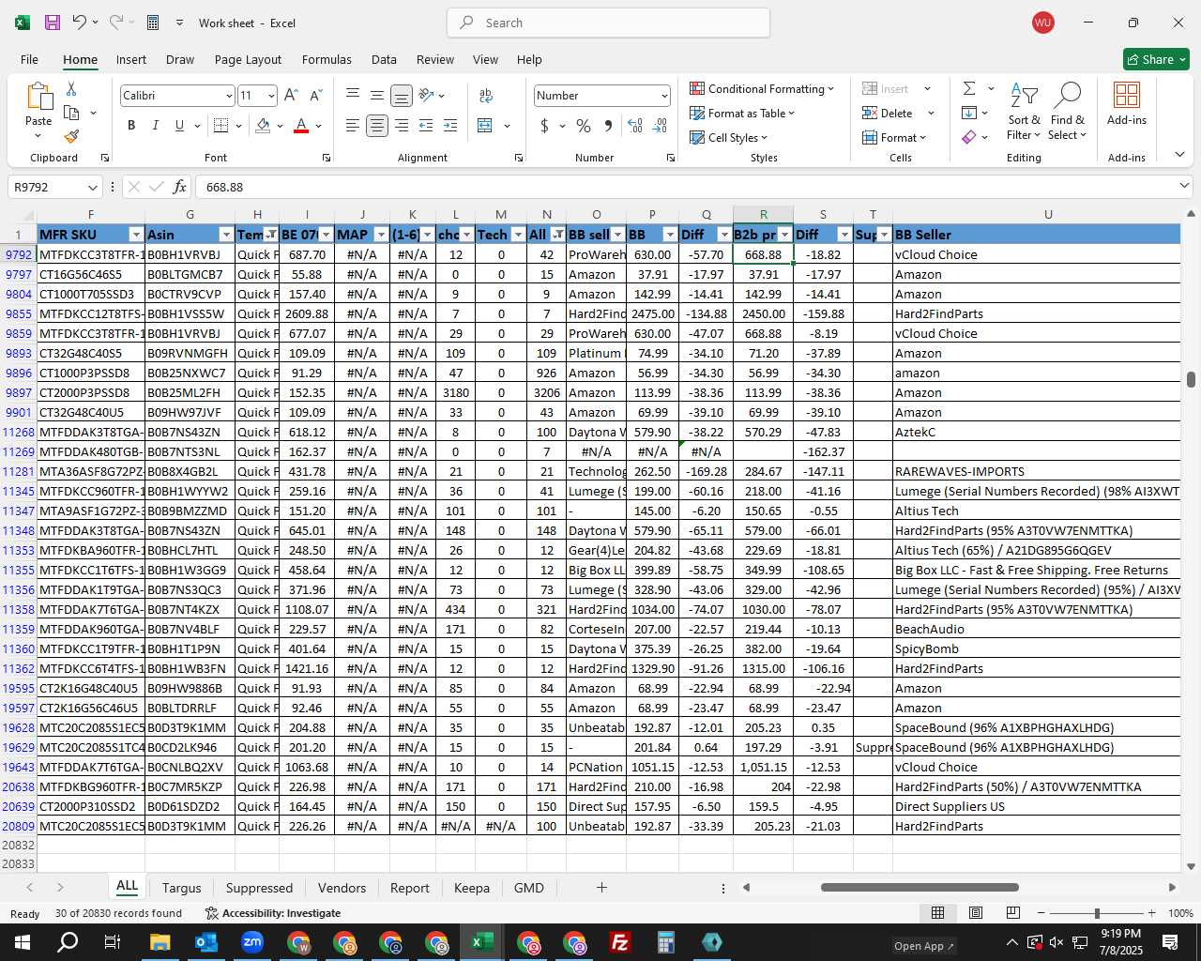The width and height of the screenshot is (1201, 961).
Task: Click the Cut scissors icon
Action: 71,88
